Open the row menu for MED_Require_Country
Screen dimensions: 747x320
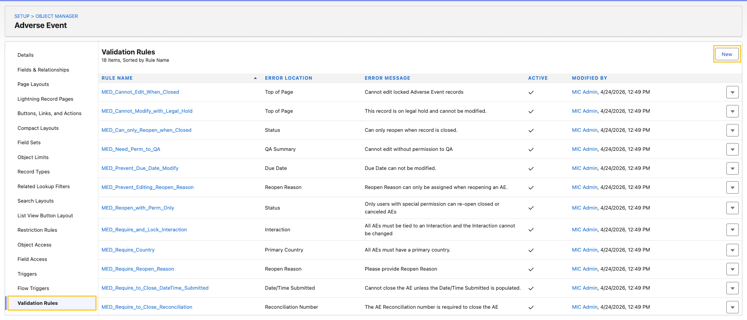[732, 250]
